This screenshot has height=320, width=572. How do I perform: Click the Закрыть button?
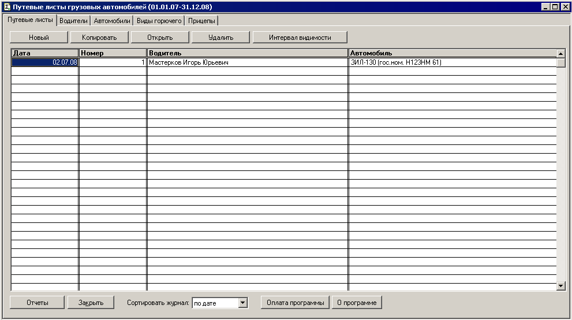tap(91, 303)
